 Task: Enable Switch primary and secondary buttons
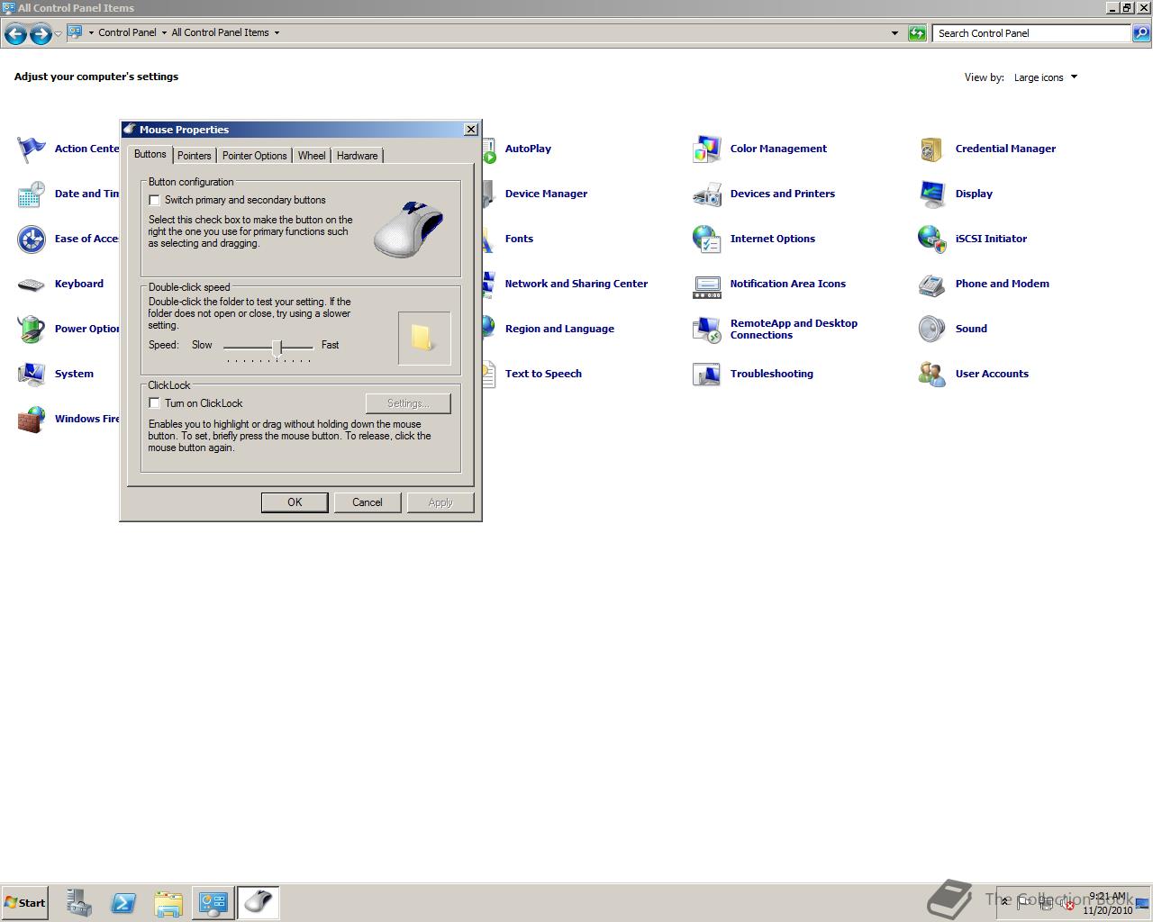154,200
